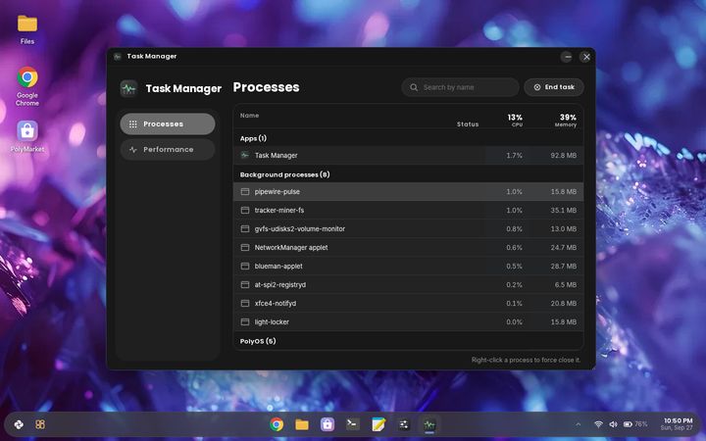Minimize the Task Manager window
The image size is (706, 441).
click(x=568, y=57)
